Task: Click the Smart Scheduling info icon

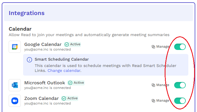Action: [29, 60]
